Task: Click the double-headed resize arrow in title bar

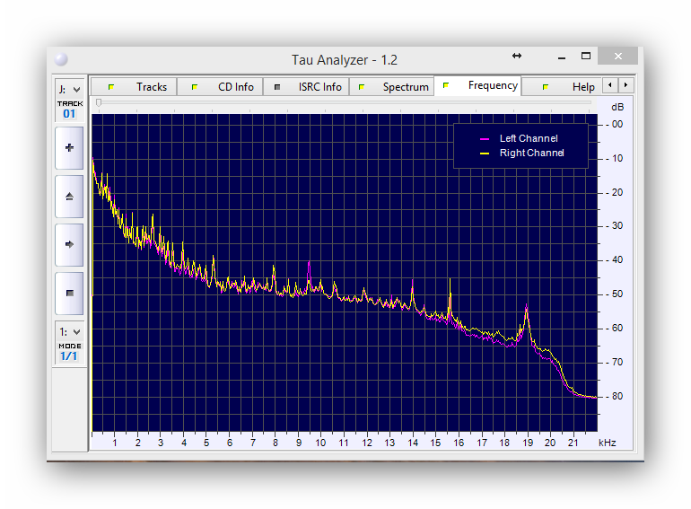Action: click(x=517, y=56)
